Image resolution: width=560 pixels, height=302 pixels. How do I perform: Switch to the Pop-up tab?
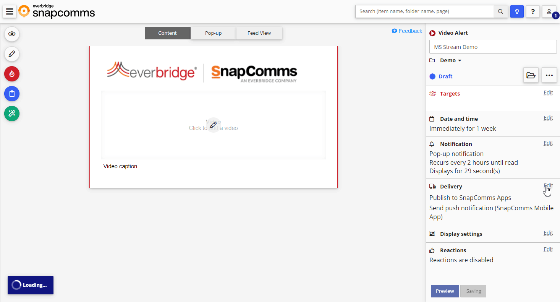(x=213, y=33)
